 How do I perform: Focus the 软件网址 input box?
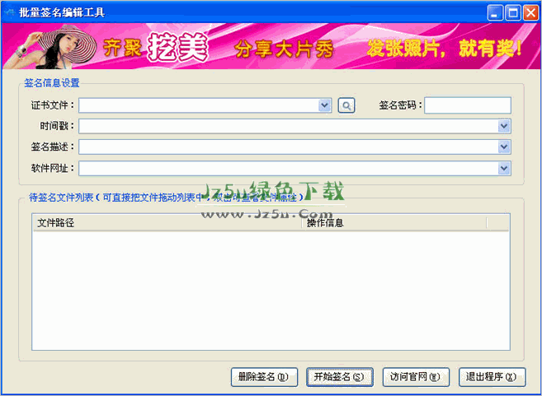pyautogui.click(x=289, y=168)
